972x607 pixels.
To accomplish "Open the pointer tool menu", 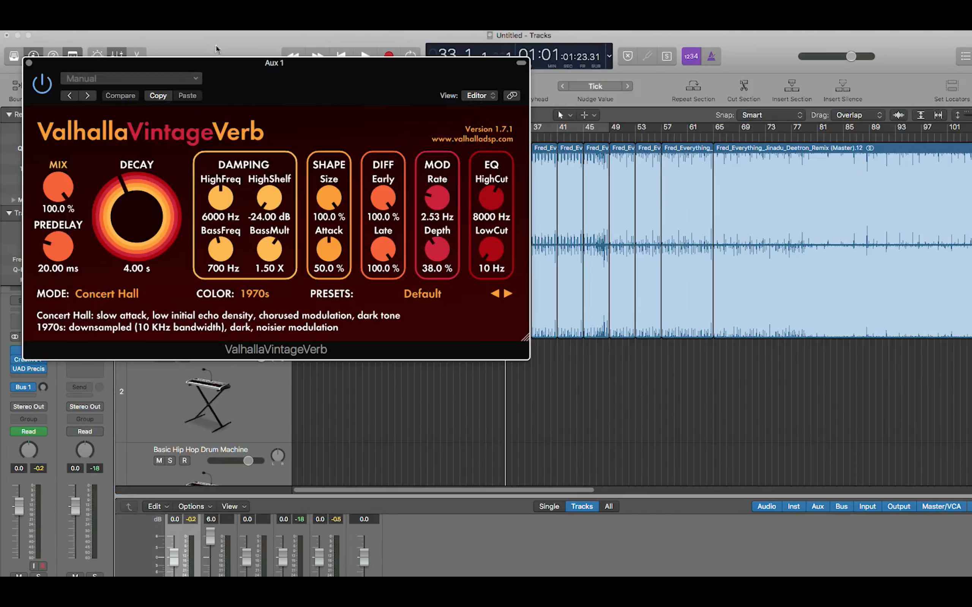I will [x=565, y=115].
